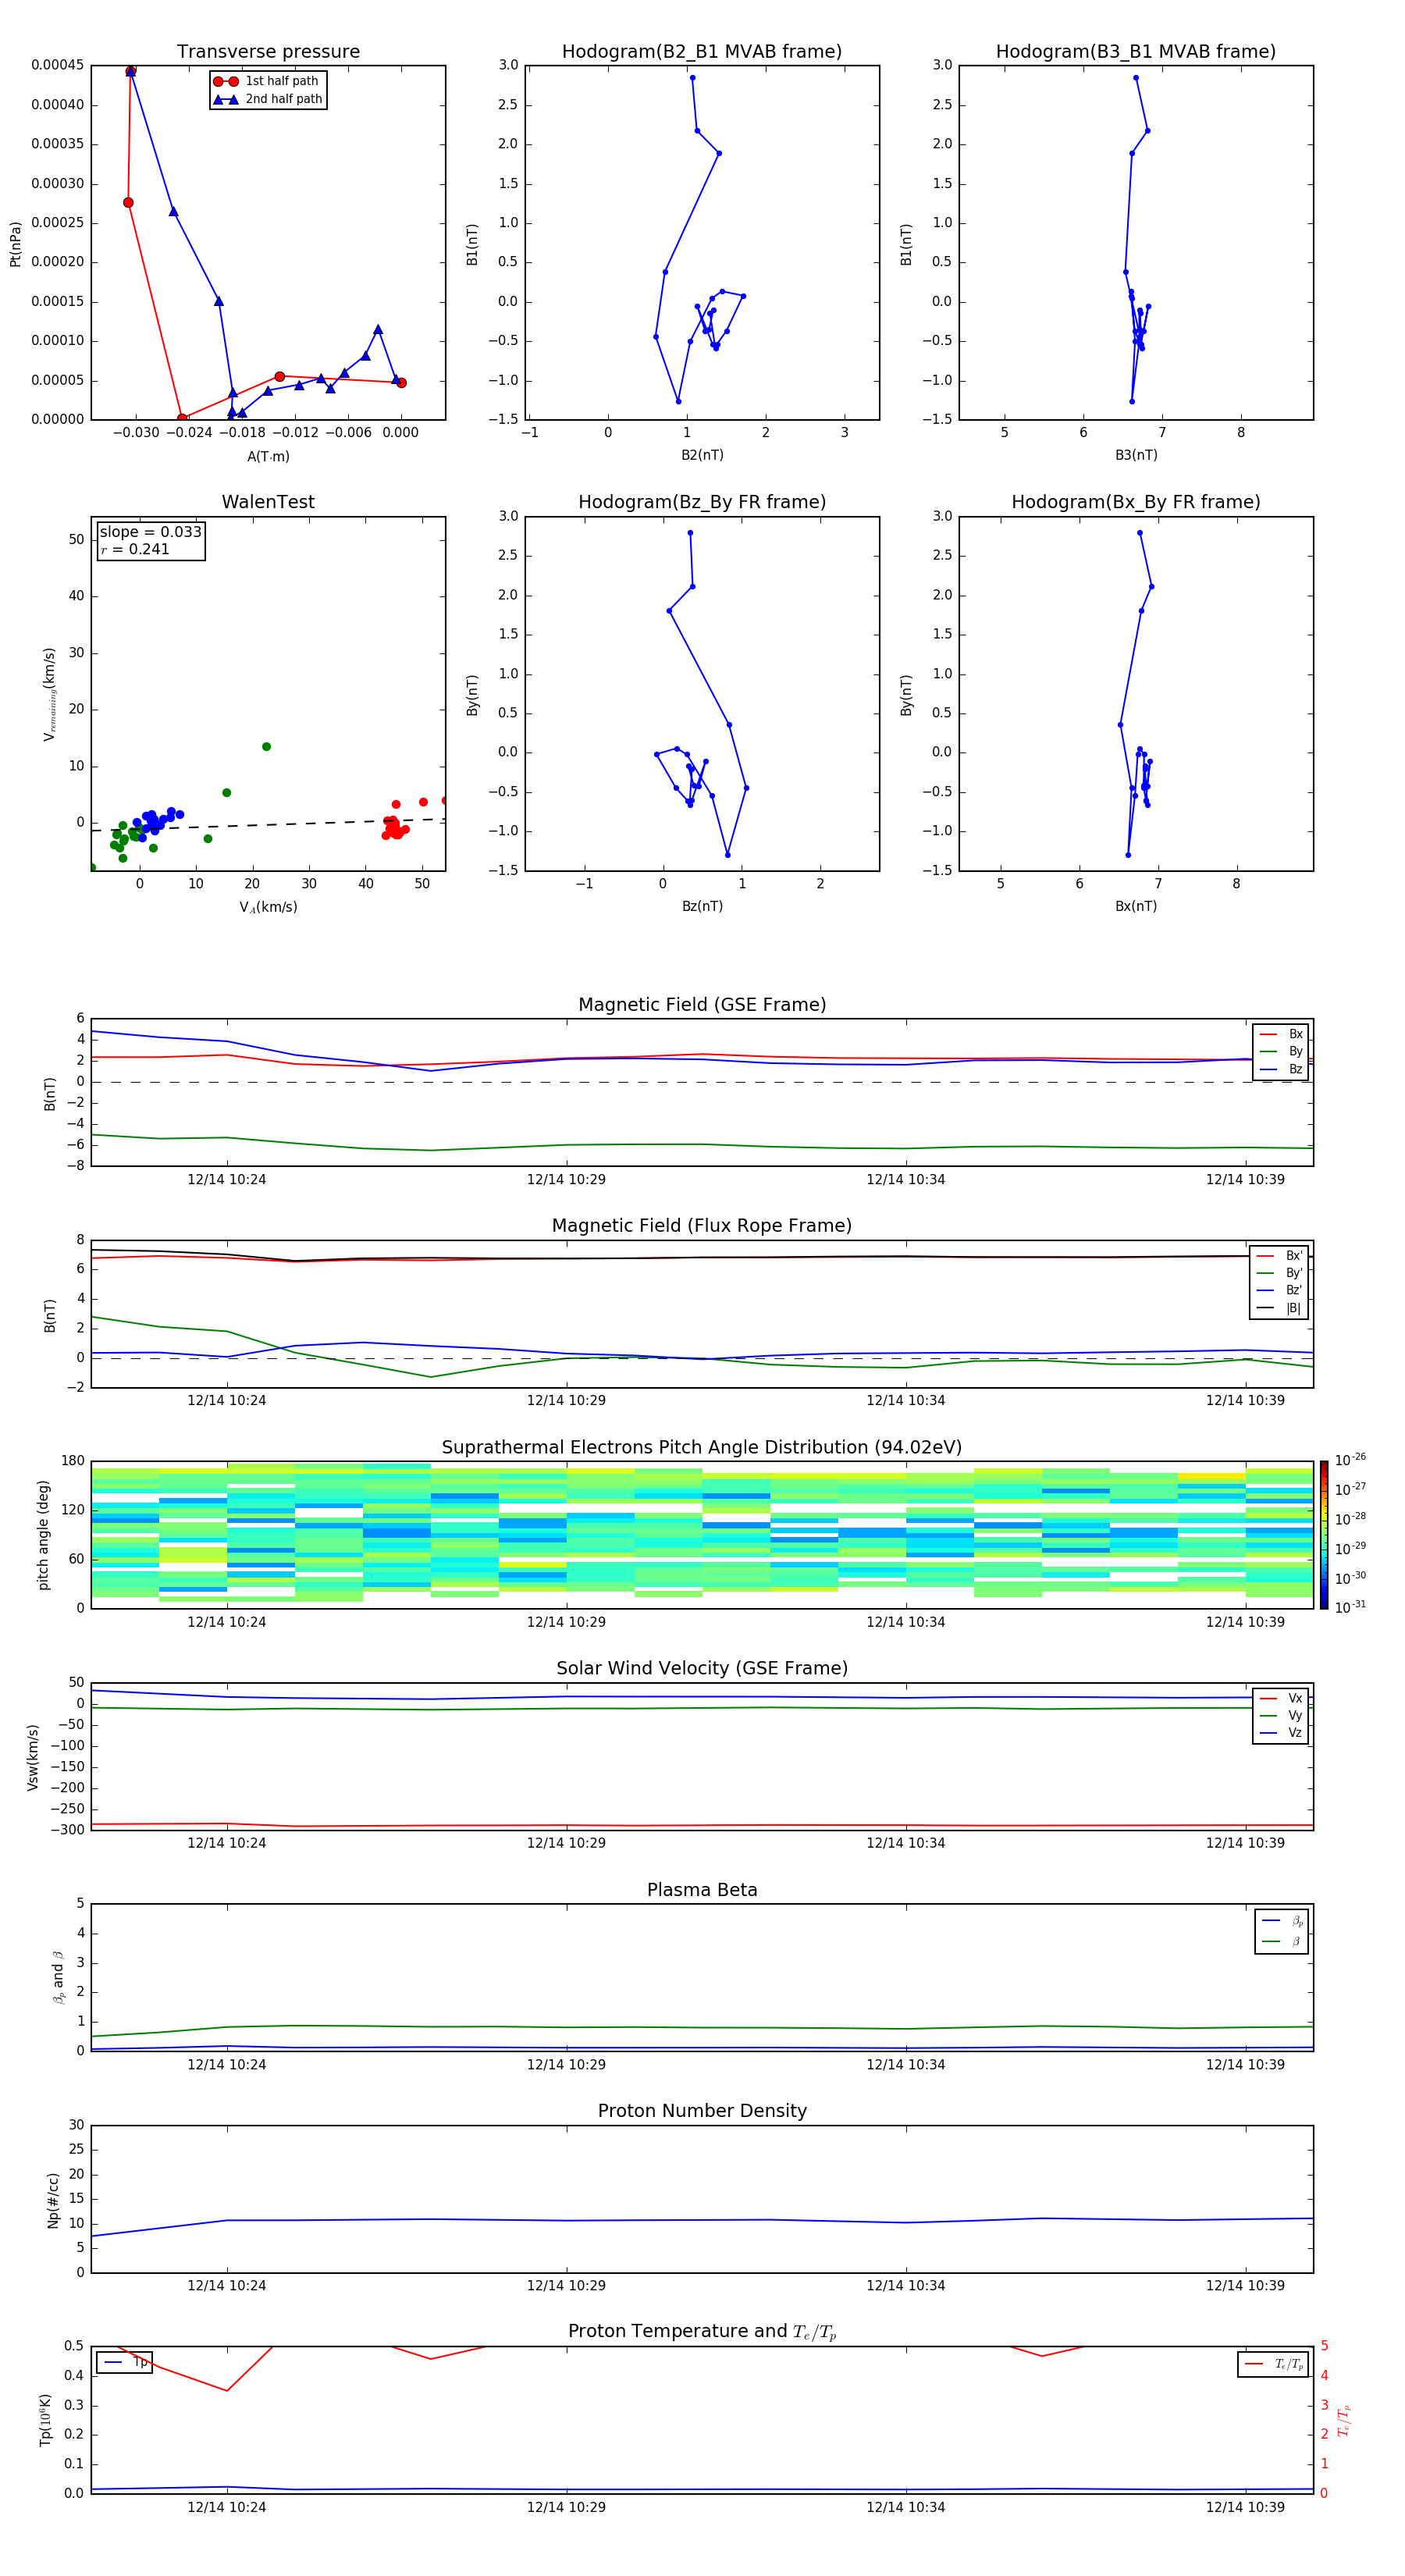Click the 'WalenTest' plot title
The width and height of the screenshot is (1405, 2576).
pos(268,502)
